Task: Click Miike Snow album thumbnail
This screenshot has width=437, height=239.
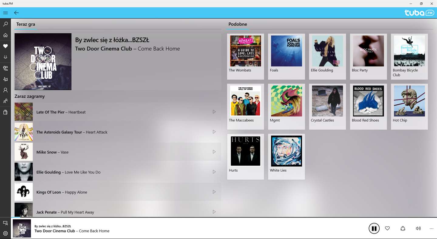Action: pyautogui.click(x=24, y=152)
